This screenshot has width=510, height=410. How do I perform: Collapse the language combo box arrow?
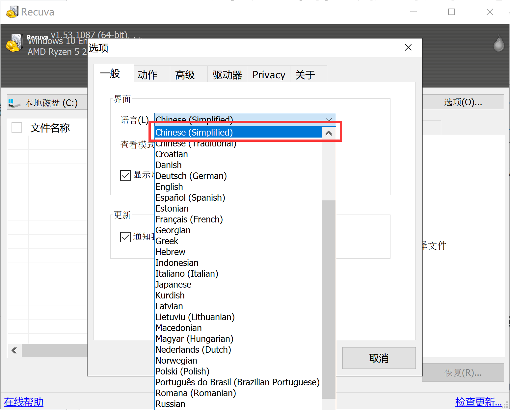329,119
